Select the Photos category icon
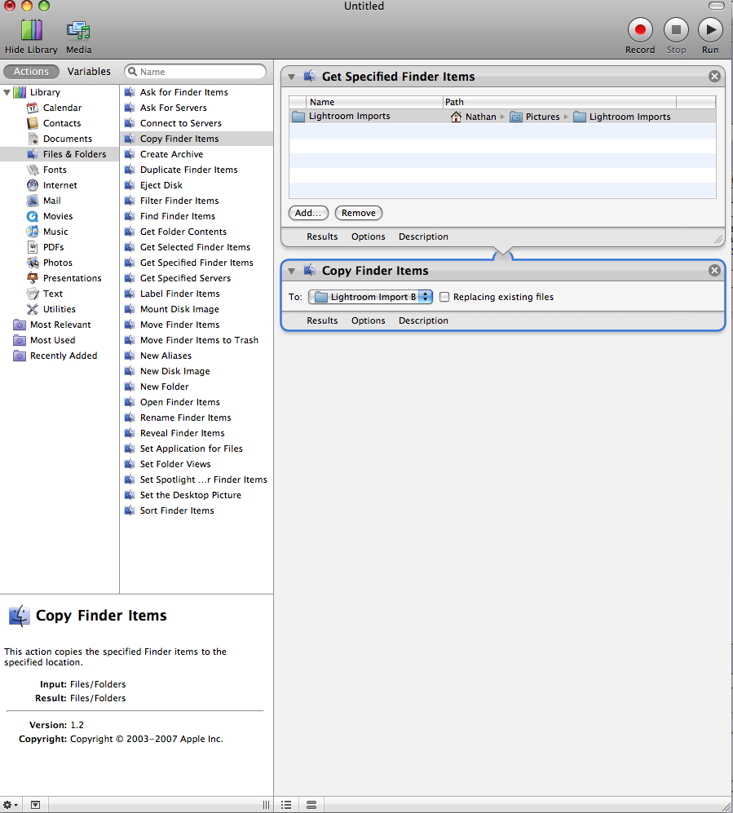Viewport: 733px width, 813px height. coord(33,263)
